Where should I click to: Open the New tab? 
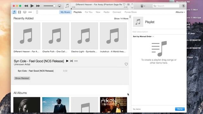point(98,12)
